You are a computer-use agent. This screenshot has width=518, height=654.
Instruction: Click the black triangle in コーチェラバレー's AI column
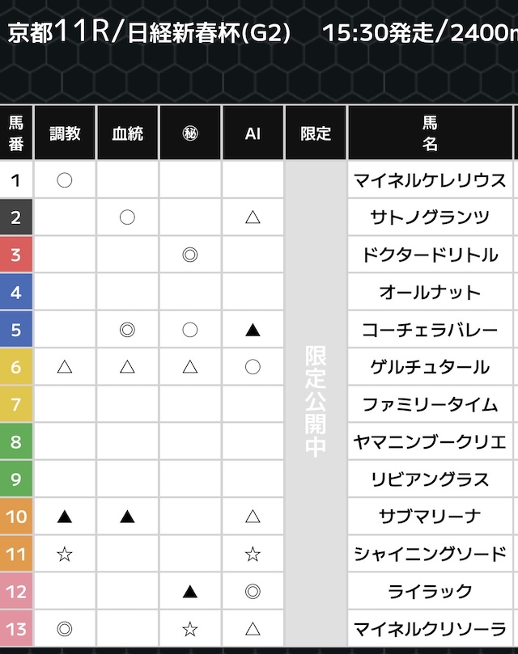(x=253, y=330)
